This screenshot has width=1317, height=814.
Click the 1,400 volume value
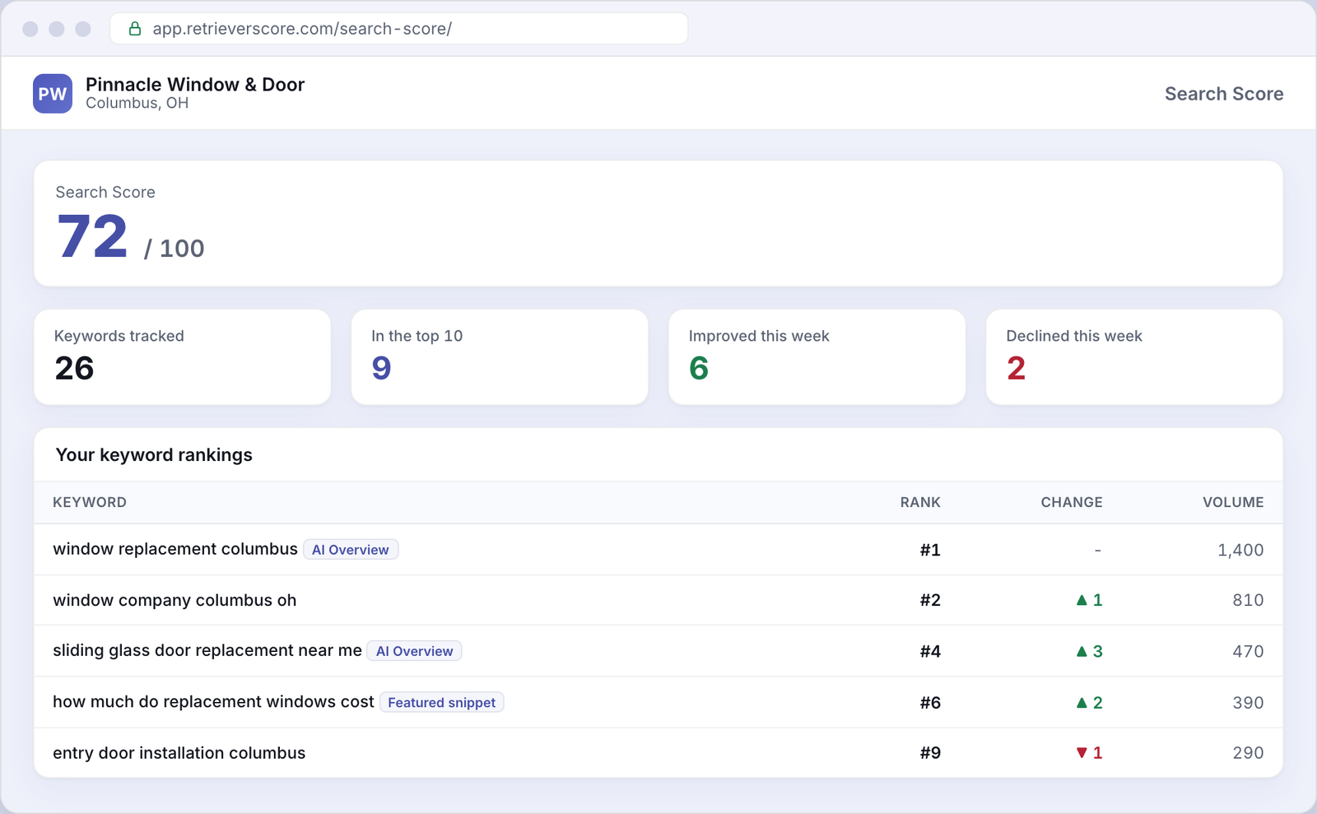tap(1240, 551)
